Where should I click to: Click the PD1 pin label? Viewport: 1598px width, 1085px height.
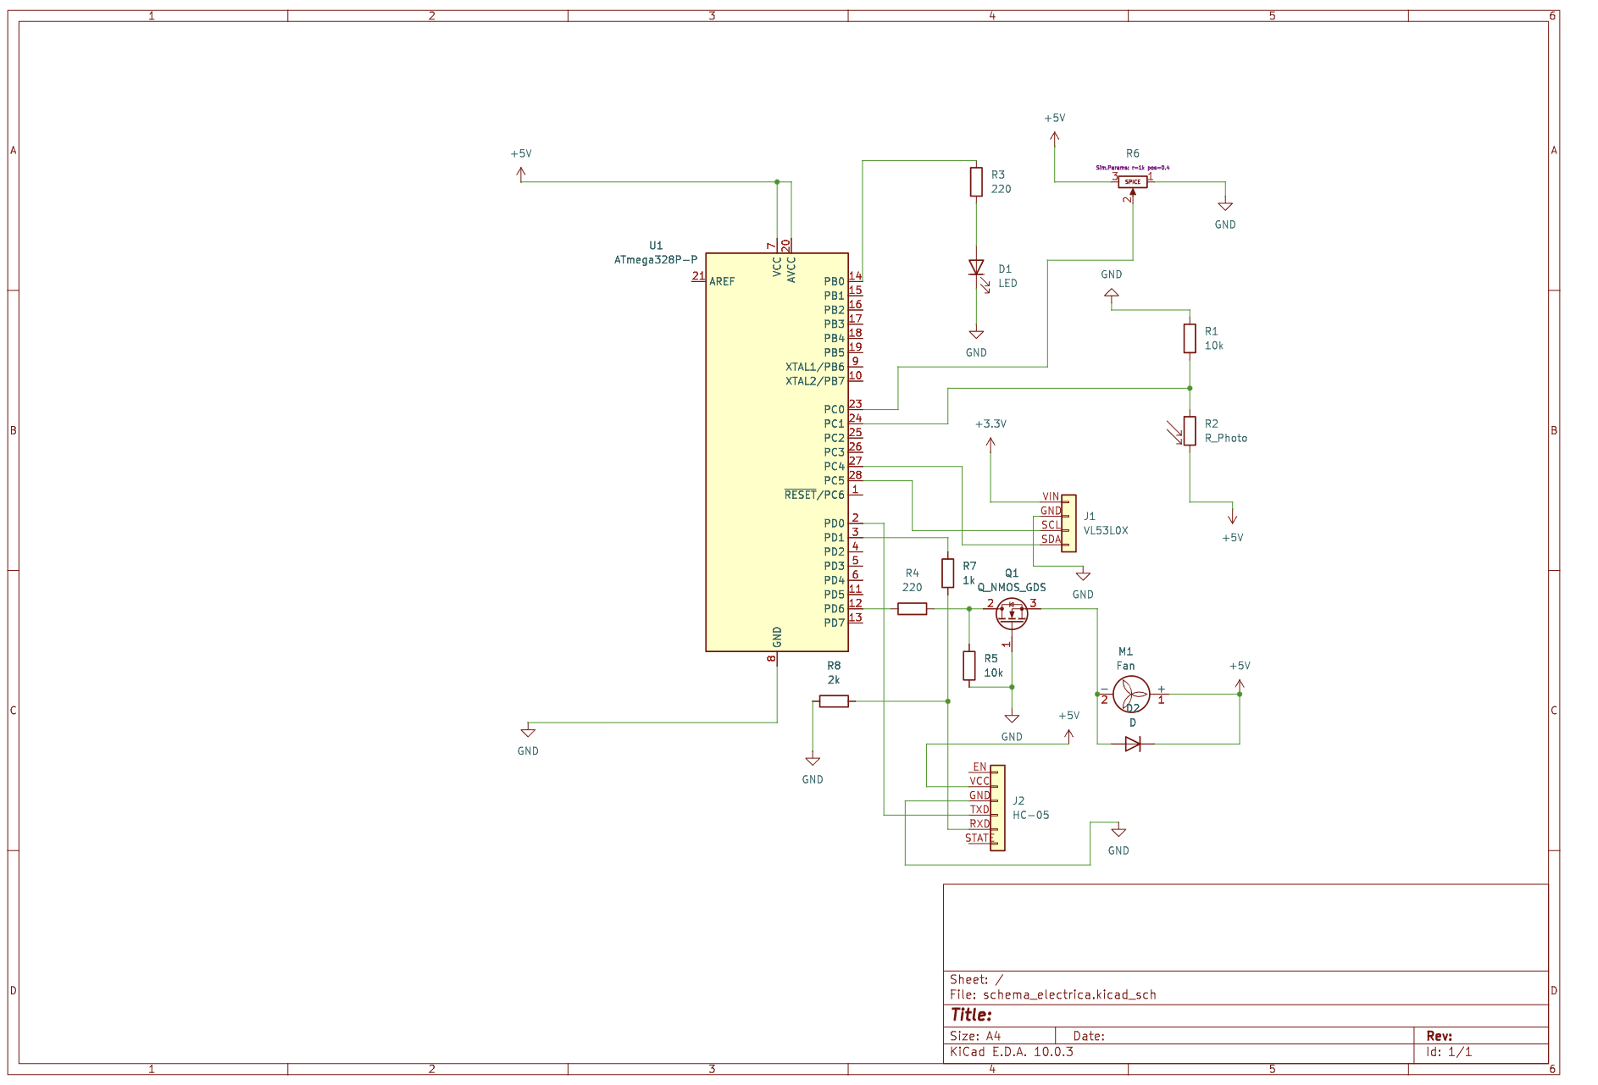coord(834,538)
